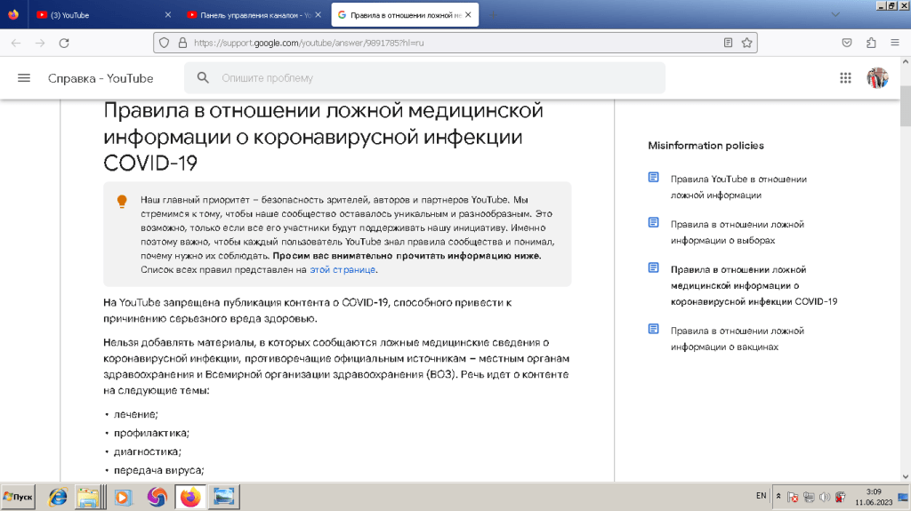Click the Пуск start button
This screenshot has height=511, width=911.
click(x=19, y=497)
